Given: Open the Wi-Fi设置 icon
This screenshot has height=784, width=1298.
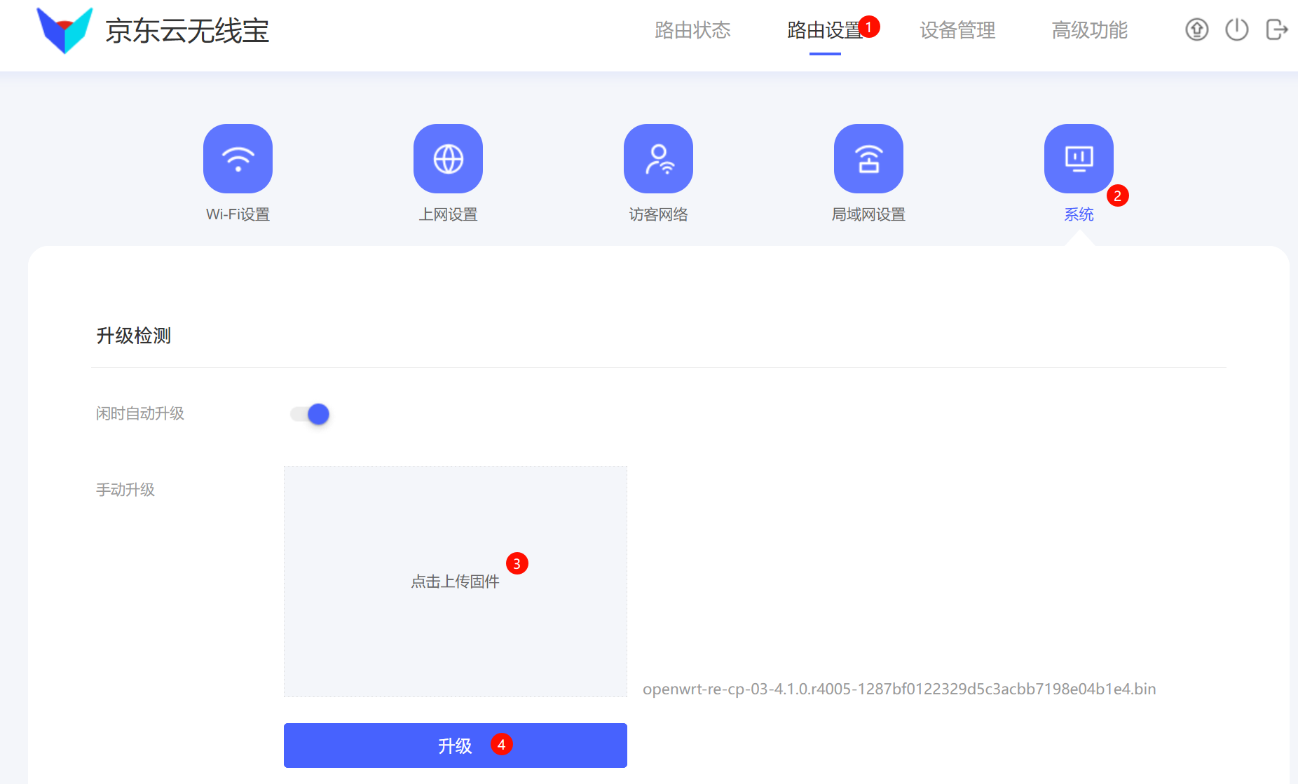Looking at the screenshot, I should pyautogui.click(x=238, y=159).
